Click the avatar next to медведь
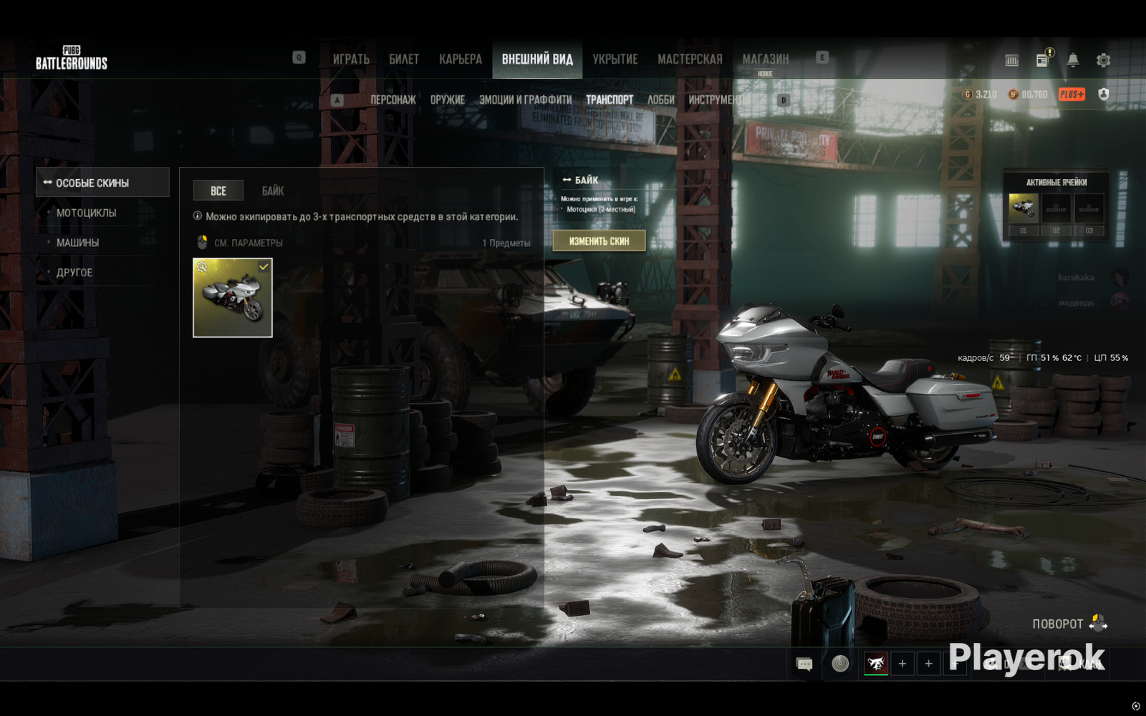 coord(1119,302)
